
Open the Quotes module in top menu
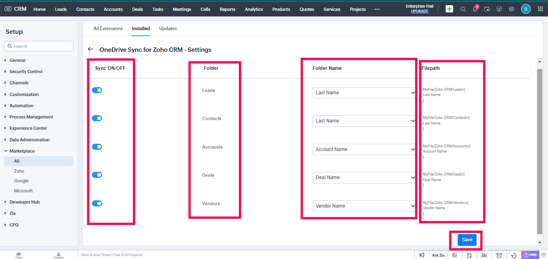tap(307, 9)
